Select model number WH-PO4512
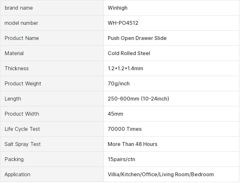 click(x=123, y=23)
